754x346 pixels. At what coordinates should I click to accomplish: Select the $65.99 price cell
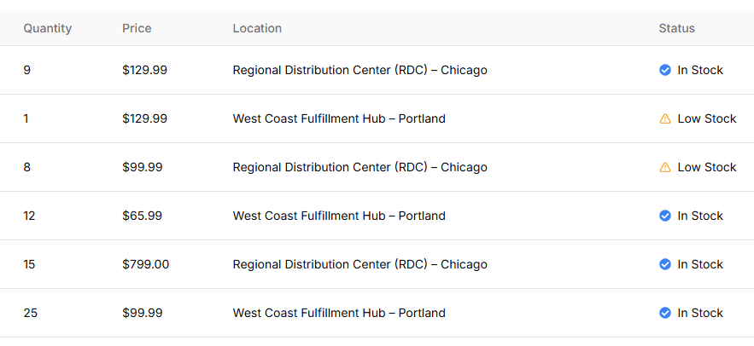click(x=143, y=216)
